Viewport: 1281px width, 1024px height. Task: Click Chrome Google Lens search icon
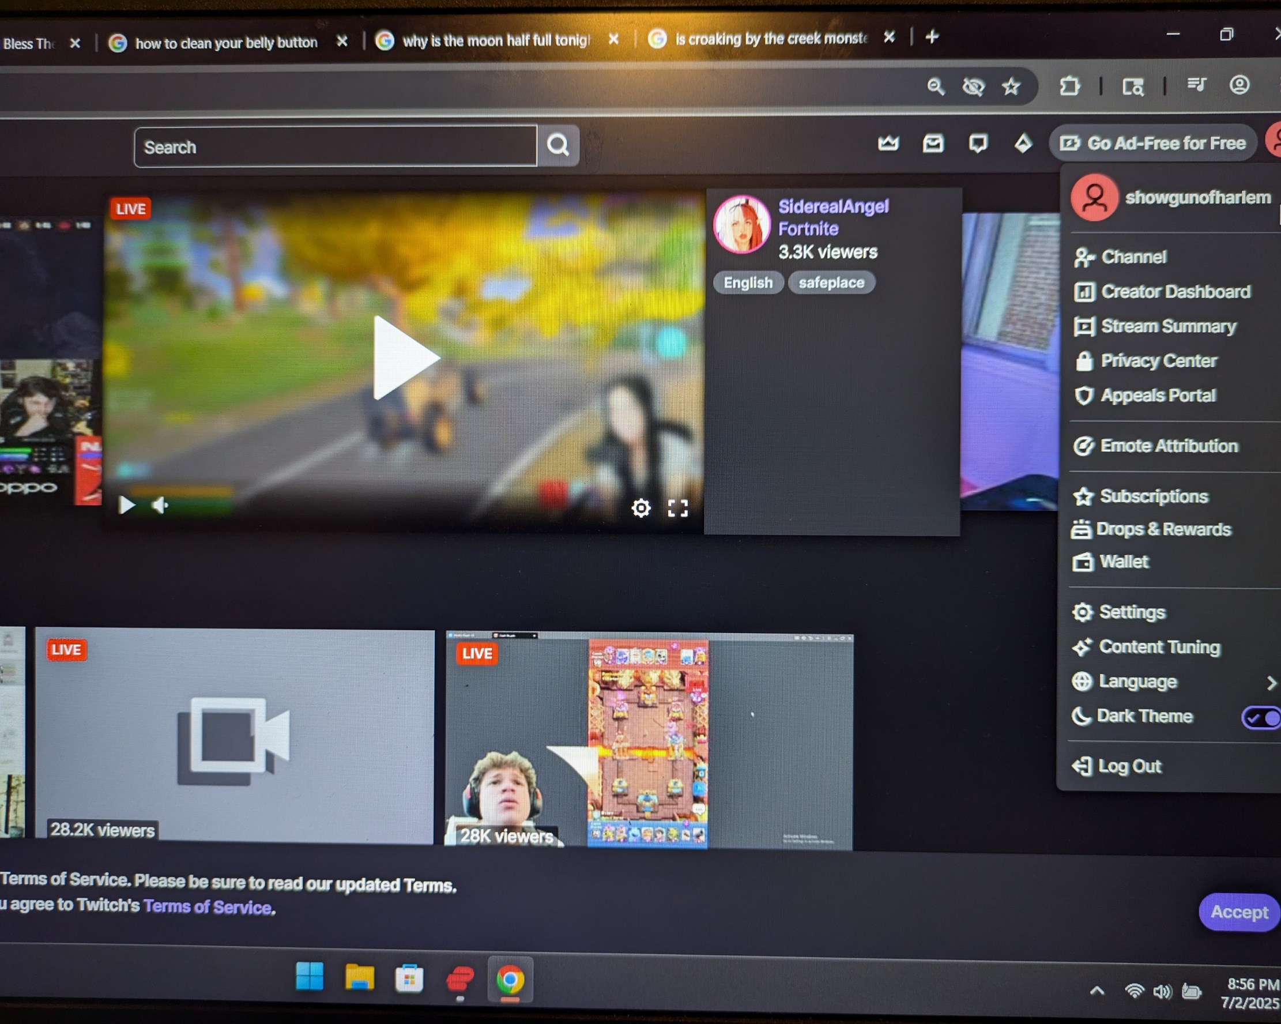click(x=1132, y=86)
